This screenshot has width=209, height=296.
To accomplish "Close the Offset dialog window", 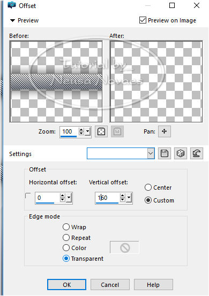I will coord(197,5).
